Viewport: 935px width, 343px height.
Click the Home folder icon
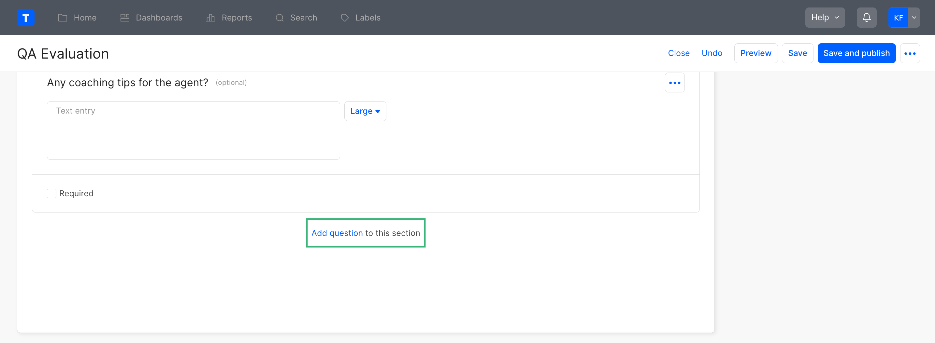click(x=63, y=17)
